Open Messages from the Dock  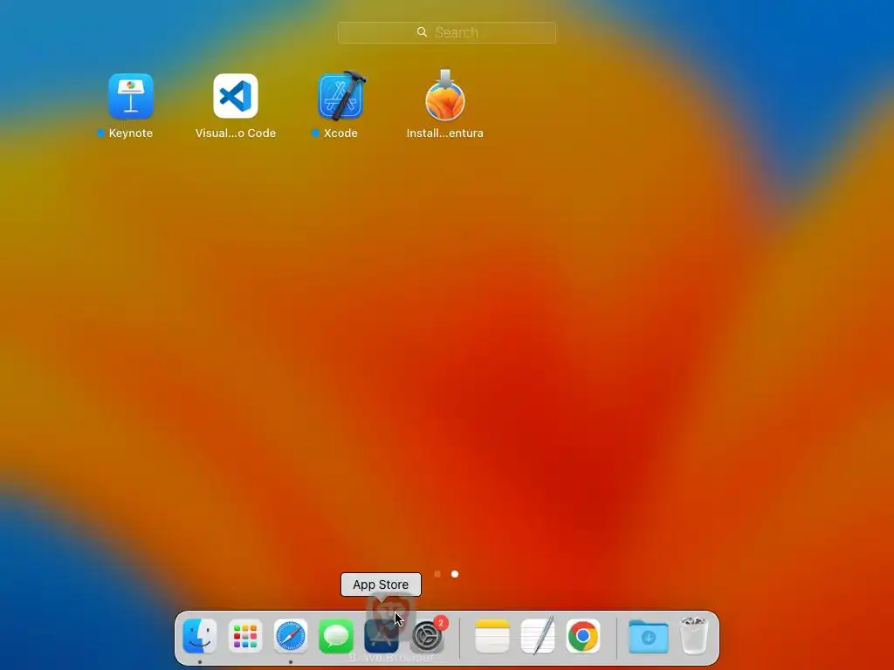coord(336,636)
